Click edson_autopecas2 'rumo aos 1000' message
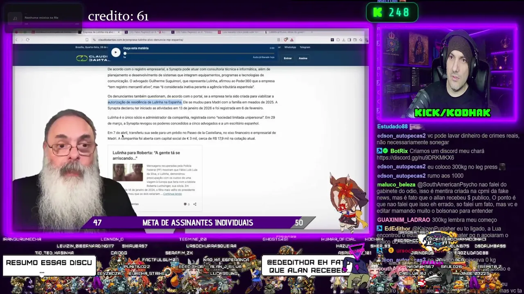 tap(420, 176)
